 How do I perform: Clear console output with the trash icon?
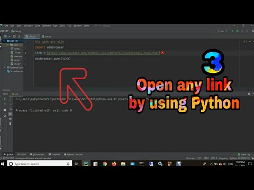[x=10, y=124]
